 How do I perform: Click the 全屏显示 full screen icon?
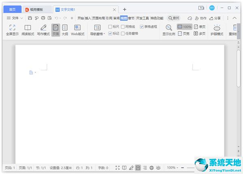(x=12, y=30)
